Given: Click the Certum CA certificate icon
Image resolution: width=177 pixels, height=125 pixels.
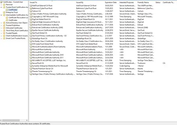Looking at the screenshot, I should [x=31, y=11].
